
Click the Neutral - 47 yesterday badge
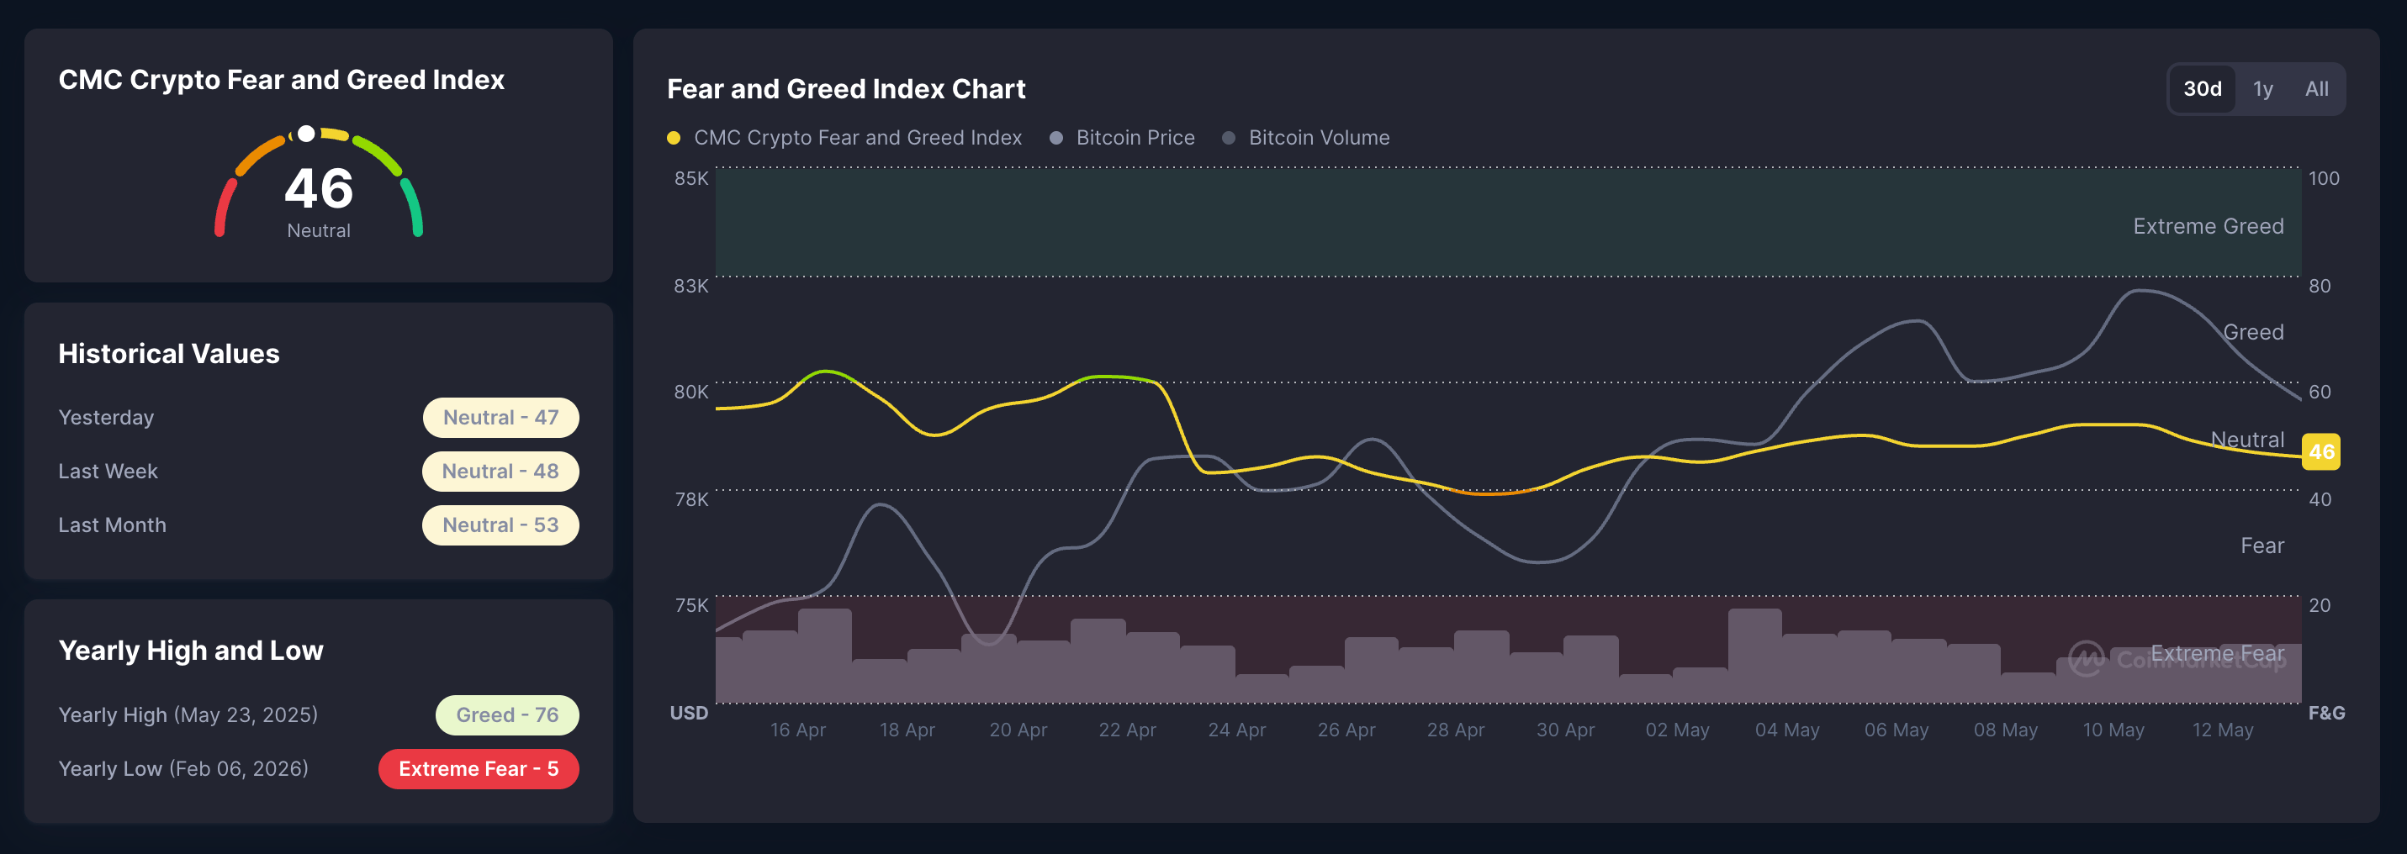pos(501,418)
